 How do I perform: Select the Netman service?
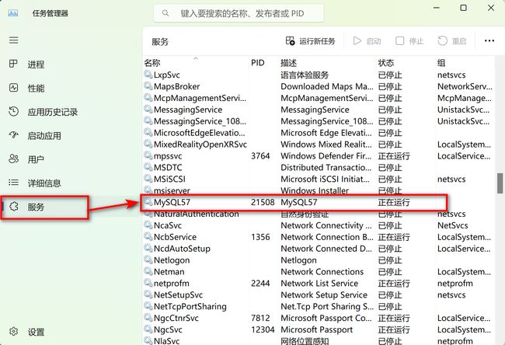(319, 272)
